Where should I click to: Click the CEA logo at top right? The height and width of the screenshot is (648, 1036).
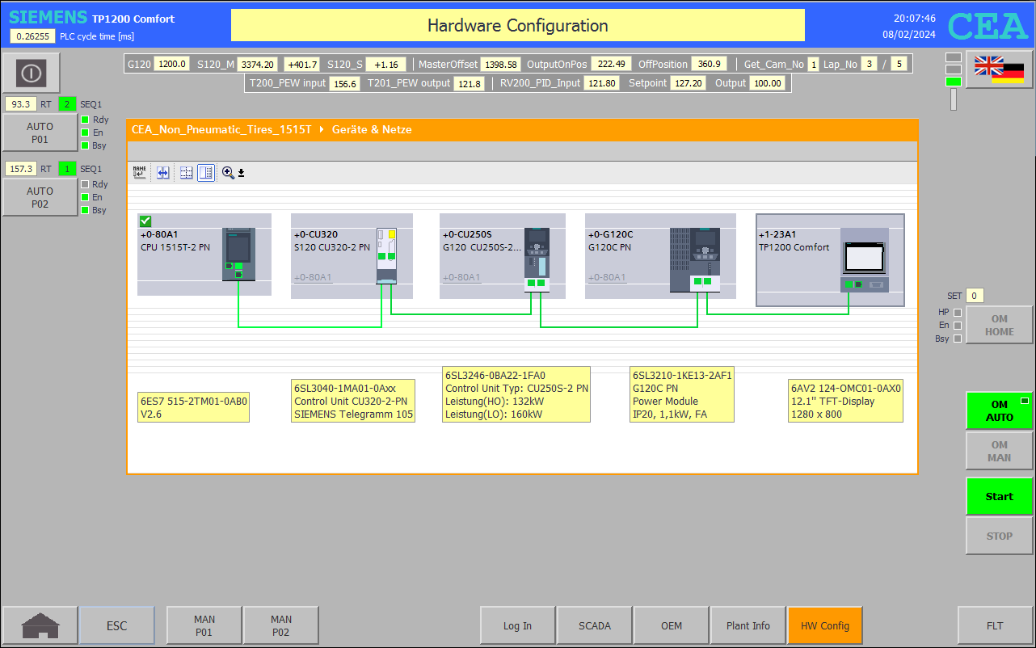988,26
